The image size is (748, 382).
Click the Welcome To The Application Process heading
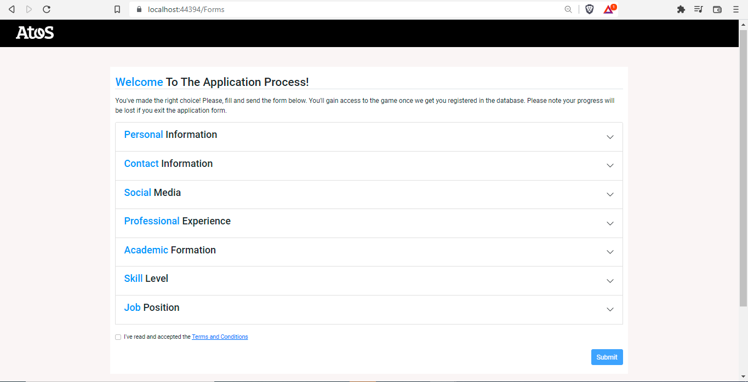[212, 82]
